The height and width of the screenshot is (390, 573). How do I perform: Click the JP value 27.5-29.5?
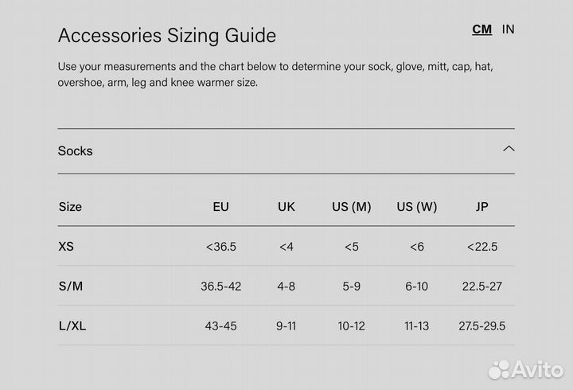pyautogui.click(x=481, y=326)
